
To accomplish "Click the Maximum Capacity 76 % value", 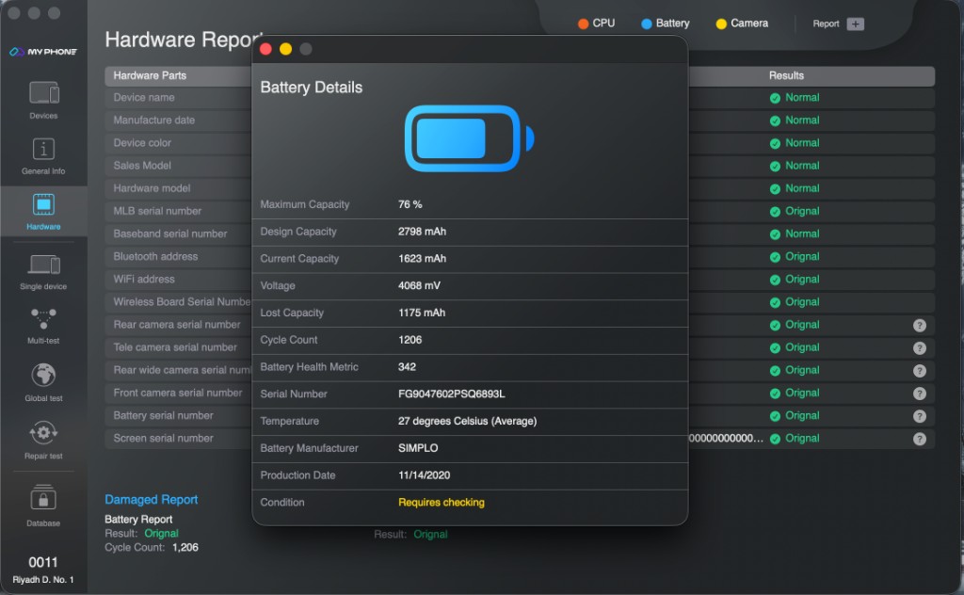I will [x=410, y=204].
